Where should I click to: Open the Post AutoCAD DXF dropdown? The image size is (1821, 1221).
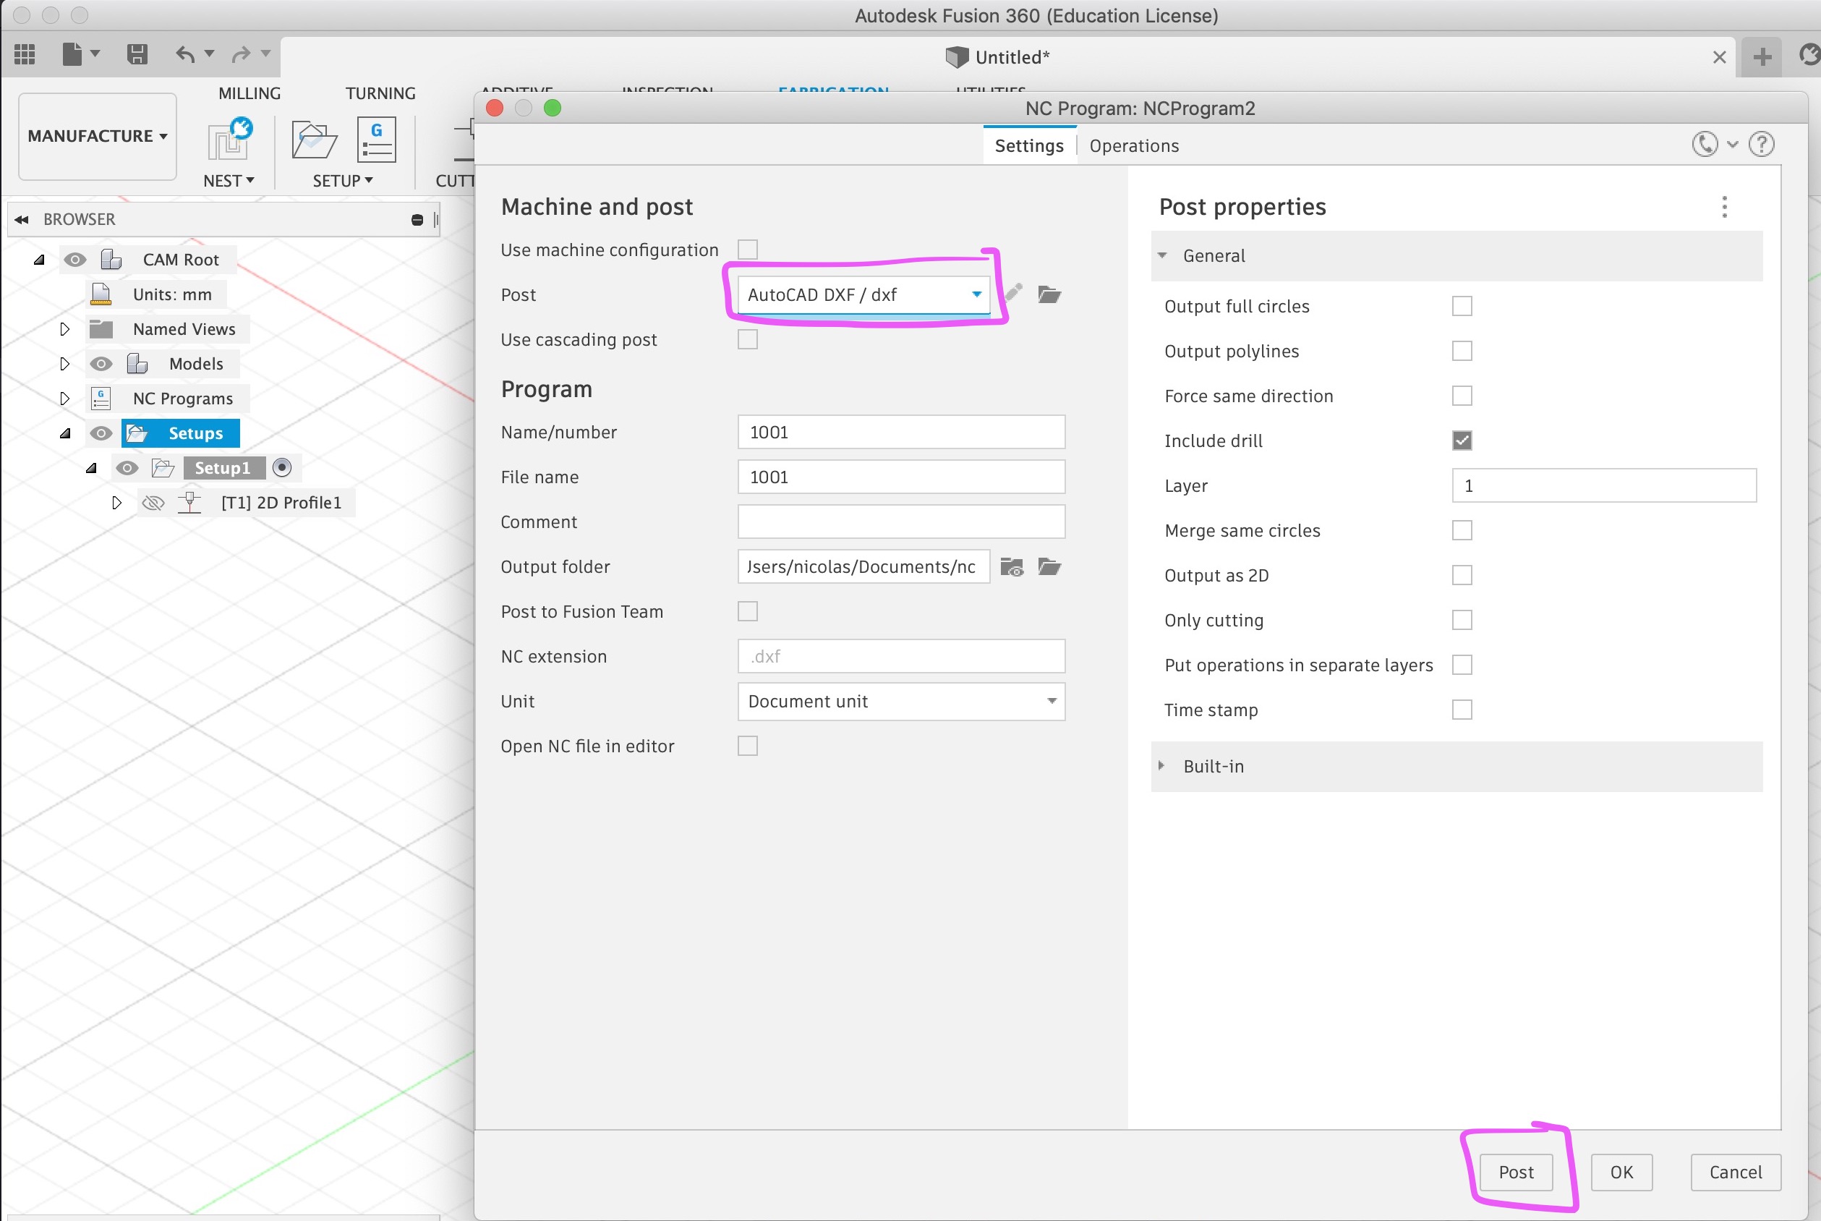pyautogui.click(x=863, y=295)
